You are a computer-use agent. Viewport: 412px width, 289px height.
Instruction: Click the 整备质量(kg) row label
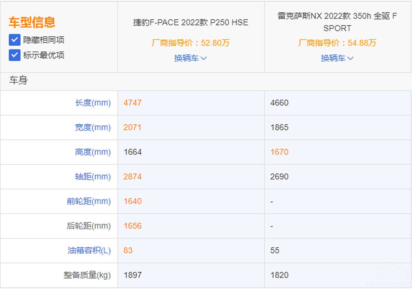pos(87,275)
